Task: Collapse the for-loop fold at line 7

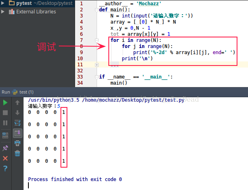Action: click(97, 40)
